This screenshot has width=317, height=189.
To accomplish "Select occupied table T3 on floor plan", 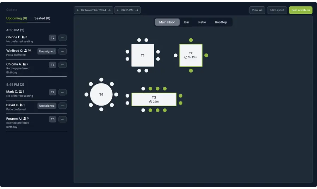I will coord(154,99).
